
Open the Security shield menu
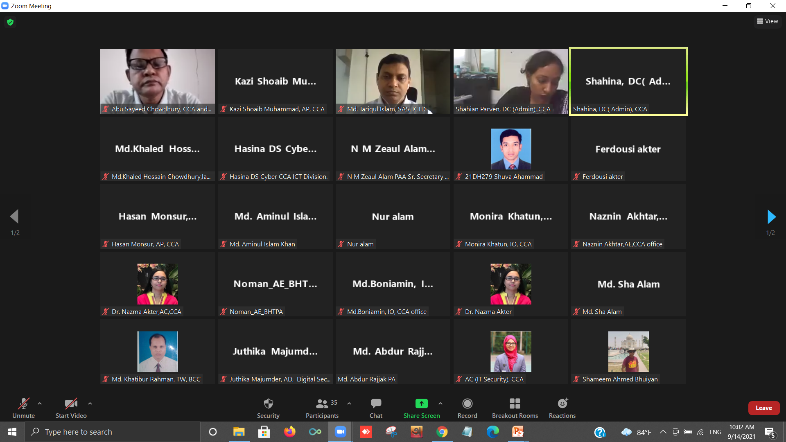tap(268, 408)
